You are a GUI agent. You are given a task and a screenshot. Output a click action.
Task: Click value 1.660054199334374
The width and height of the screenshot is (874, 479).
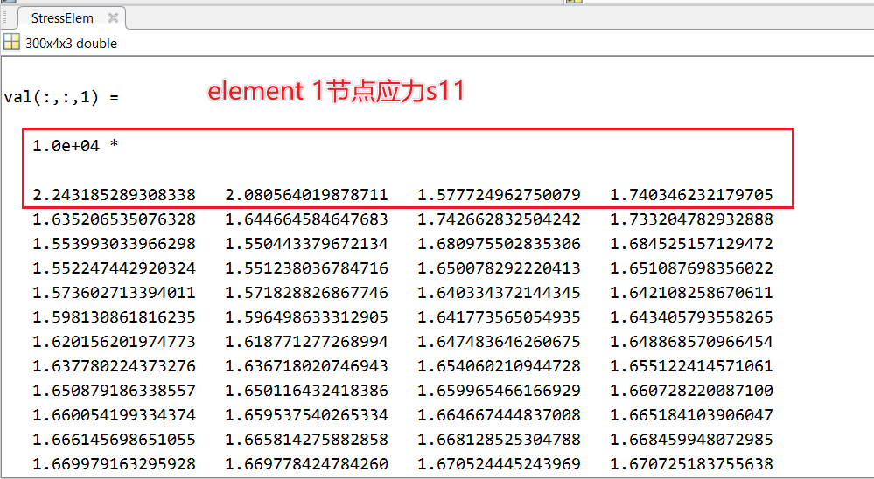[115, 415]
